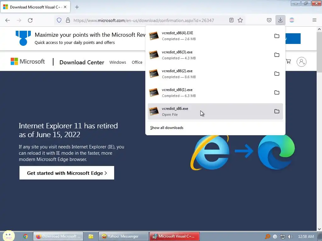Click the extension icon next to downloads

(x=292, y=20)
